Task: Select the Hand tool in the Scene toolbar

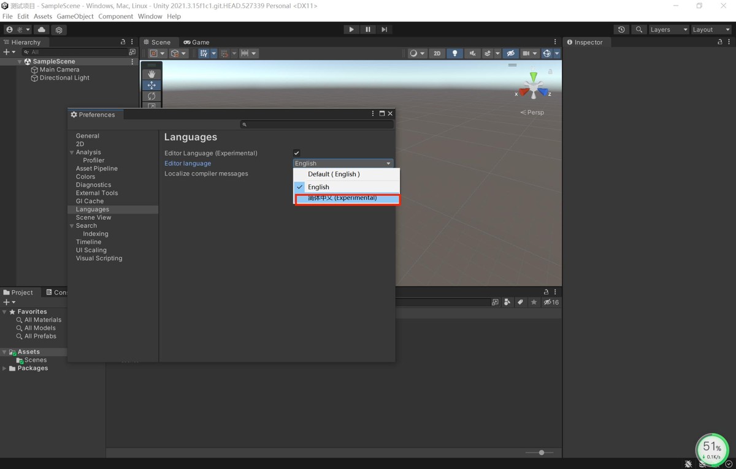Action: 151,74
